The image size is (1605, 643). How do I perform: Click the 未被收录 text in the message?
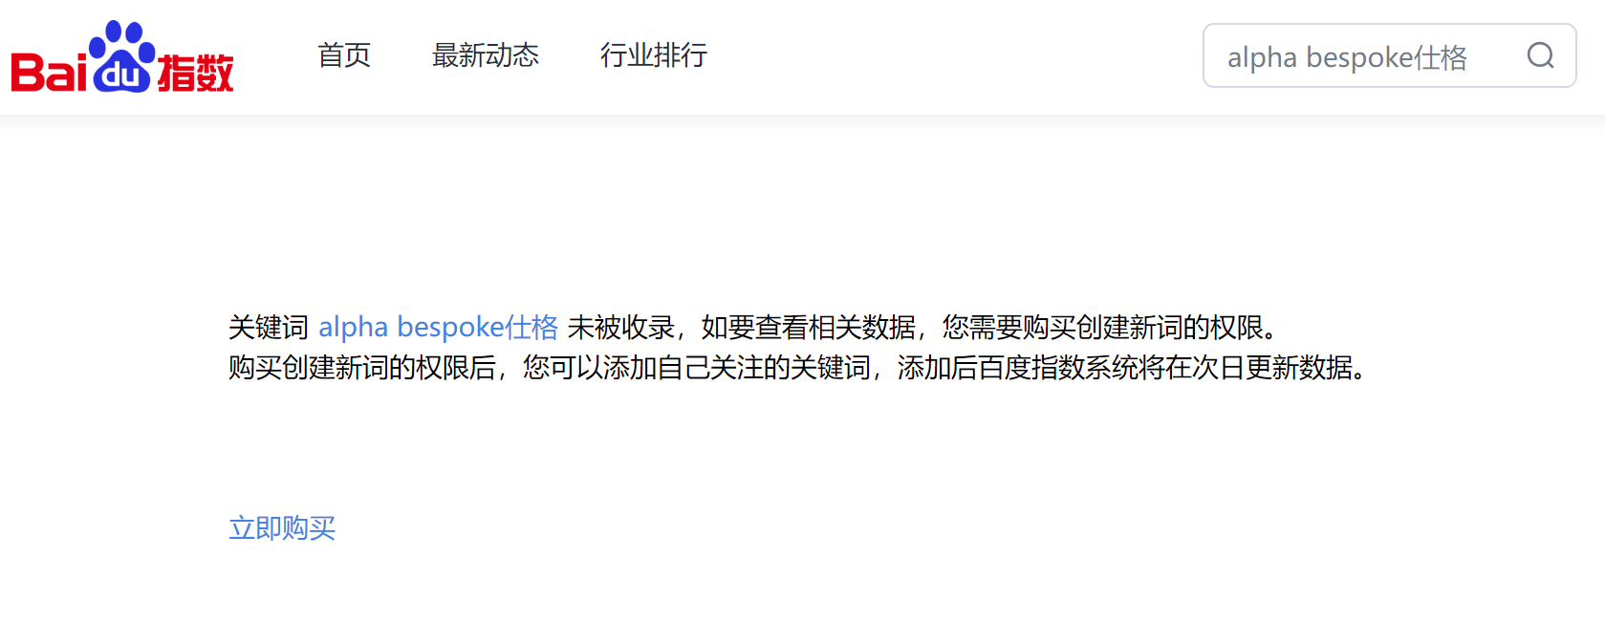pyautogui.click(x=621, y=328)
